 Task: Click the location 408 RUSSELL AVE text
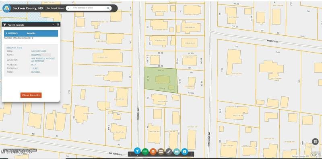click(43, 59)
